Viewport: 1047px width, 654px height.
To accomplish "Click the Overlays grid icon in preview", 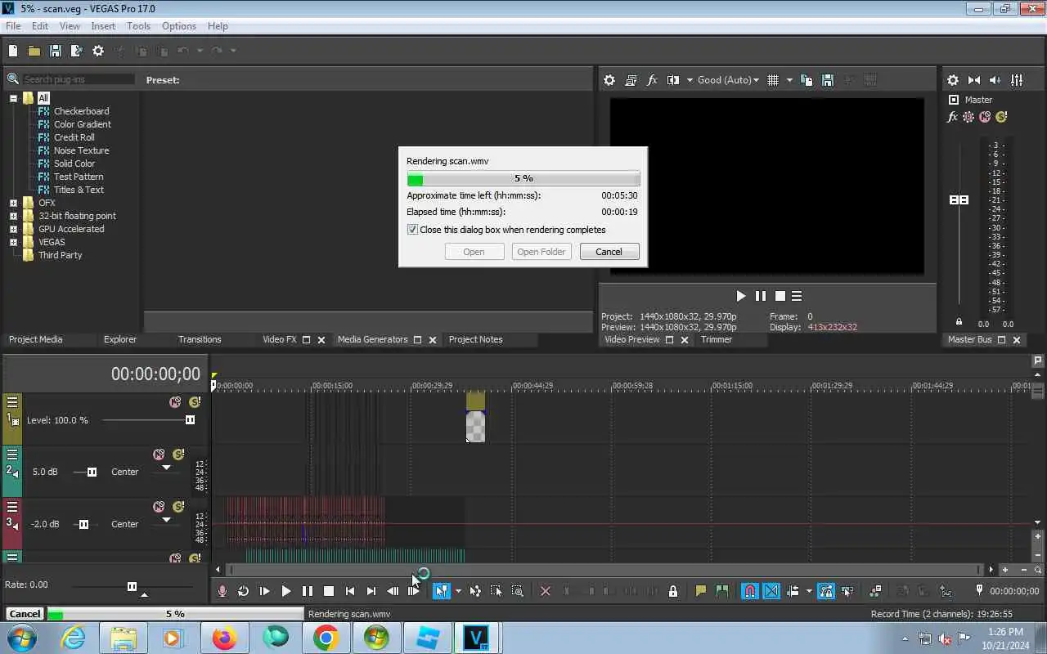I will pyautogui.click(x=773, y=80).
